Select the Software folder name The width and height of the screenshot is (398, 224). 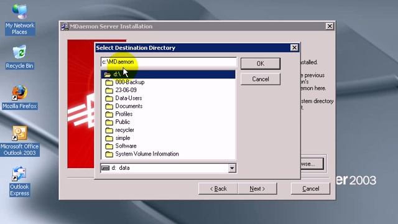126,146
